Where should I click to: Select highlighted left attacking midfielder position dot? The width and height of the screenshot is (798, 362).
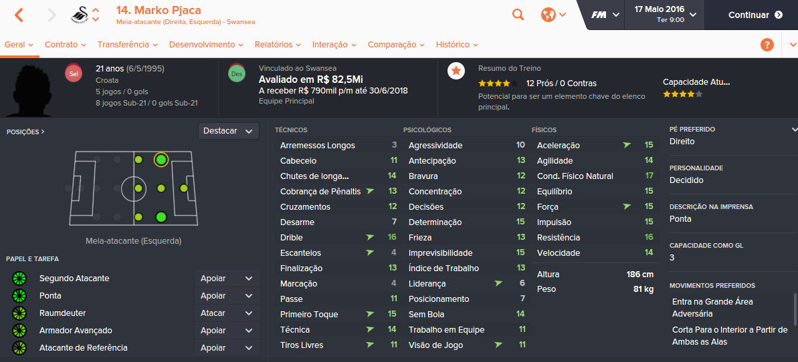coord(161,160)
